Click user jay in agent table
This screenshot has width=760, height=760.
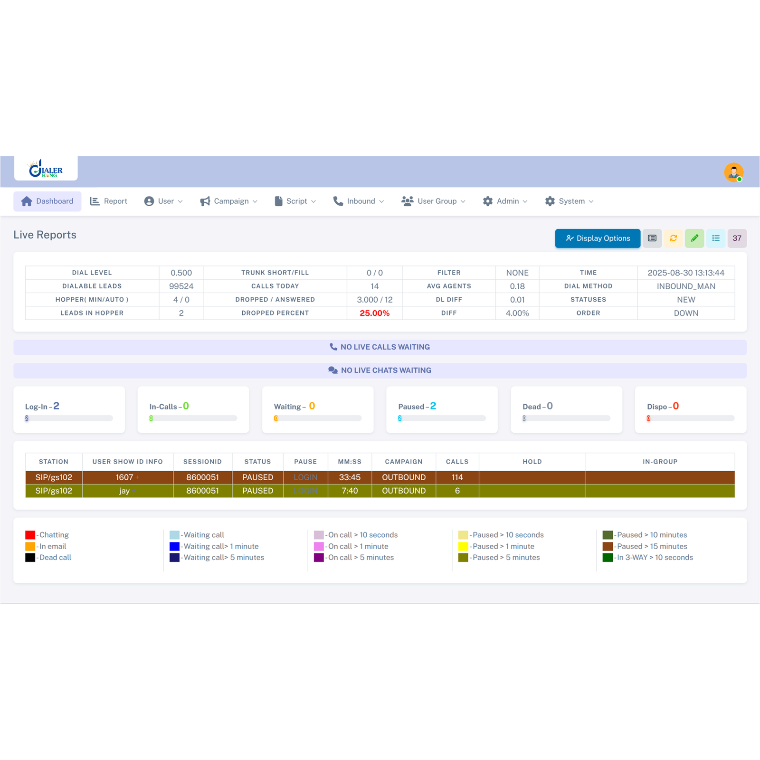point(124,491)
